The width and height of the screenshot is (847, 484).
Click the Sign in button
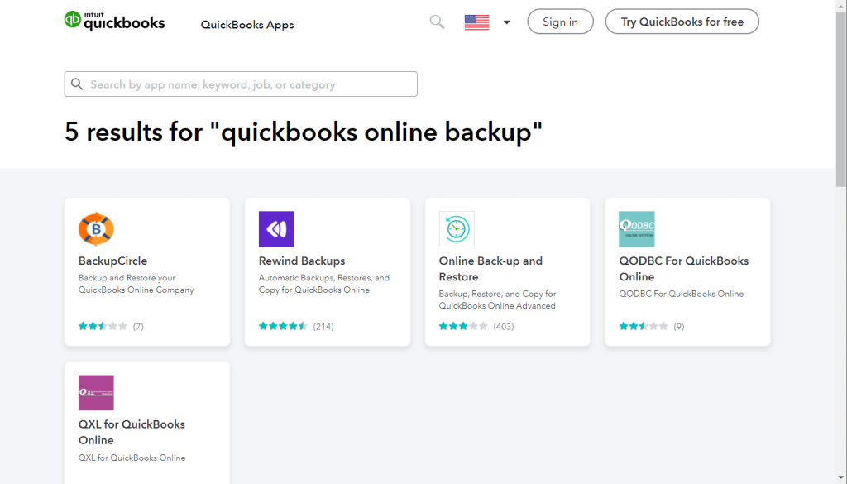click(x=560, y=22)
